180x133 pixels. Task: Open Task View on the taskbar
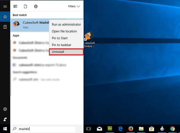[88, 129]
